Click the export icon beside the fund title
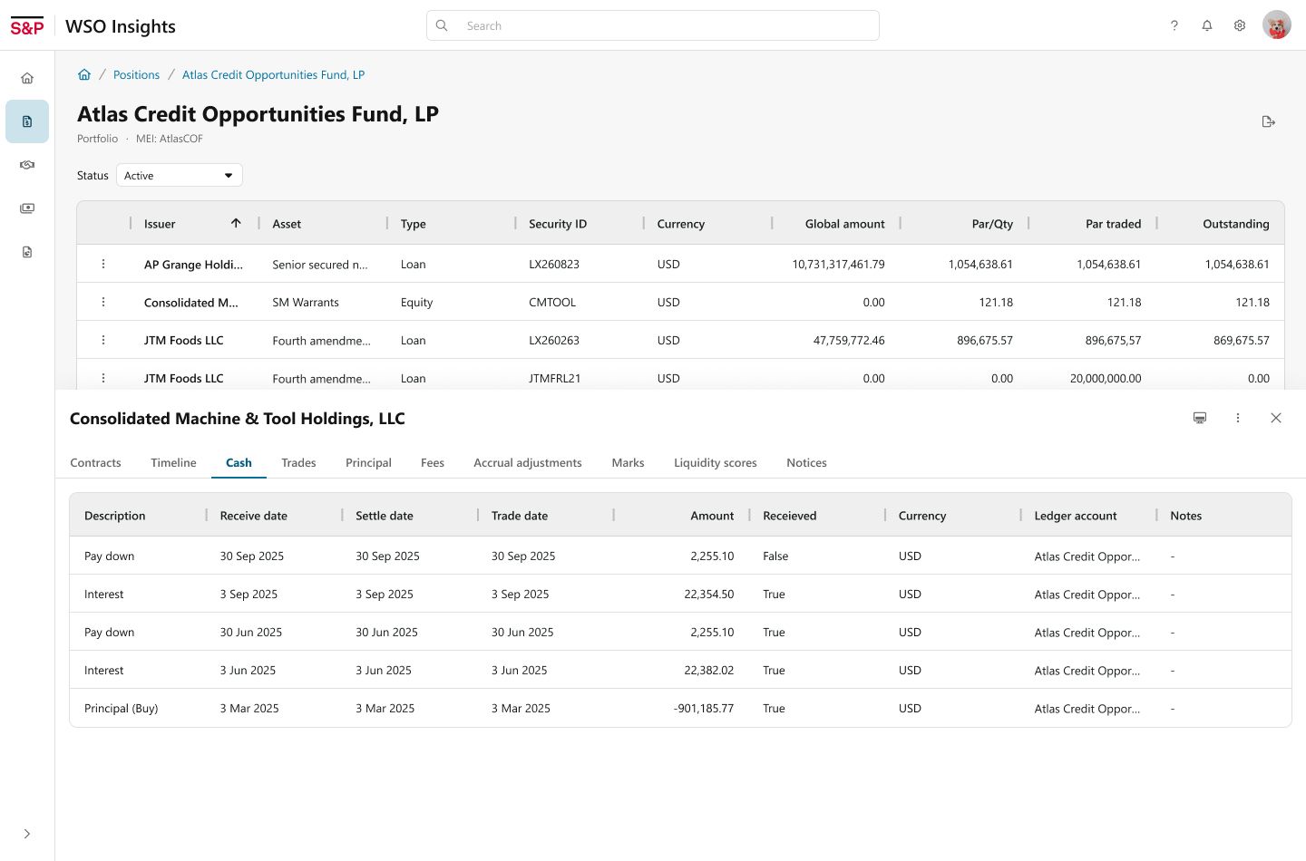 point(1269,121)
